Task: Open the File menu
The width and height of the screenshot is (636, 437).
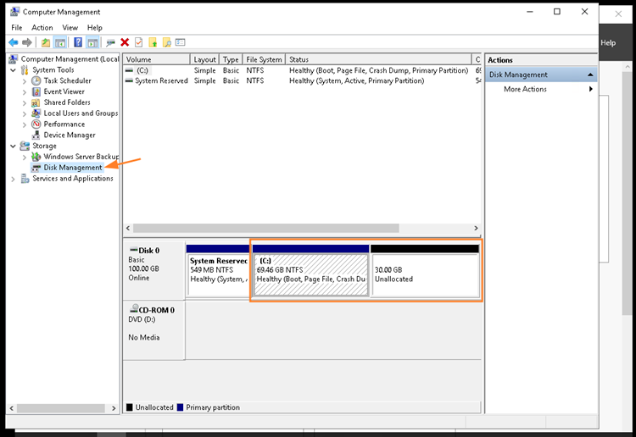Action: click(17, 28)
